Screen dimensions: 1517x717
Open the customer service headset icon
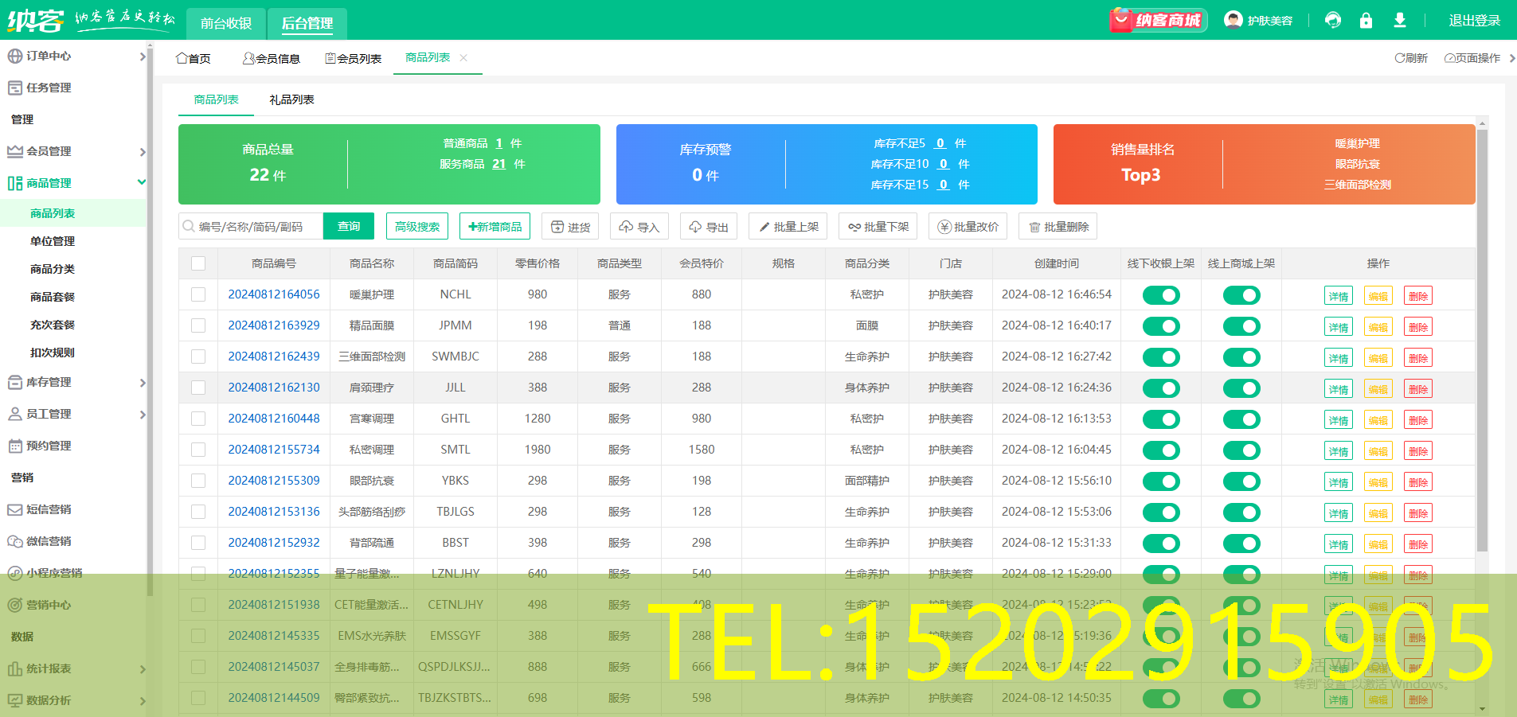point(1332,21)
